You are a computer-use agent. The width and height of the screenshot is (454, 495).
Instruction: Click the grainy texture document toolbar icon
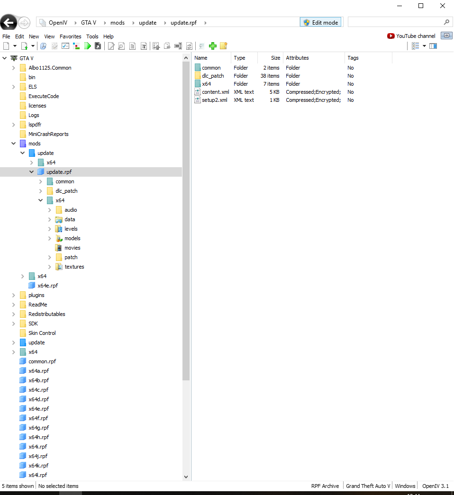point(54,46)
